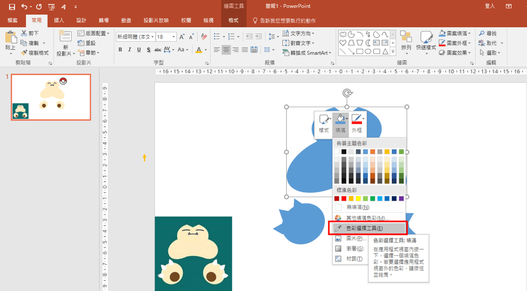
Task: Click the clear all formatting eraser icon
Action: pos(204,37)
